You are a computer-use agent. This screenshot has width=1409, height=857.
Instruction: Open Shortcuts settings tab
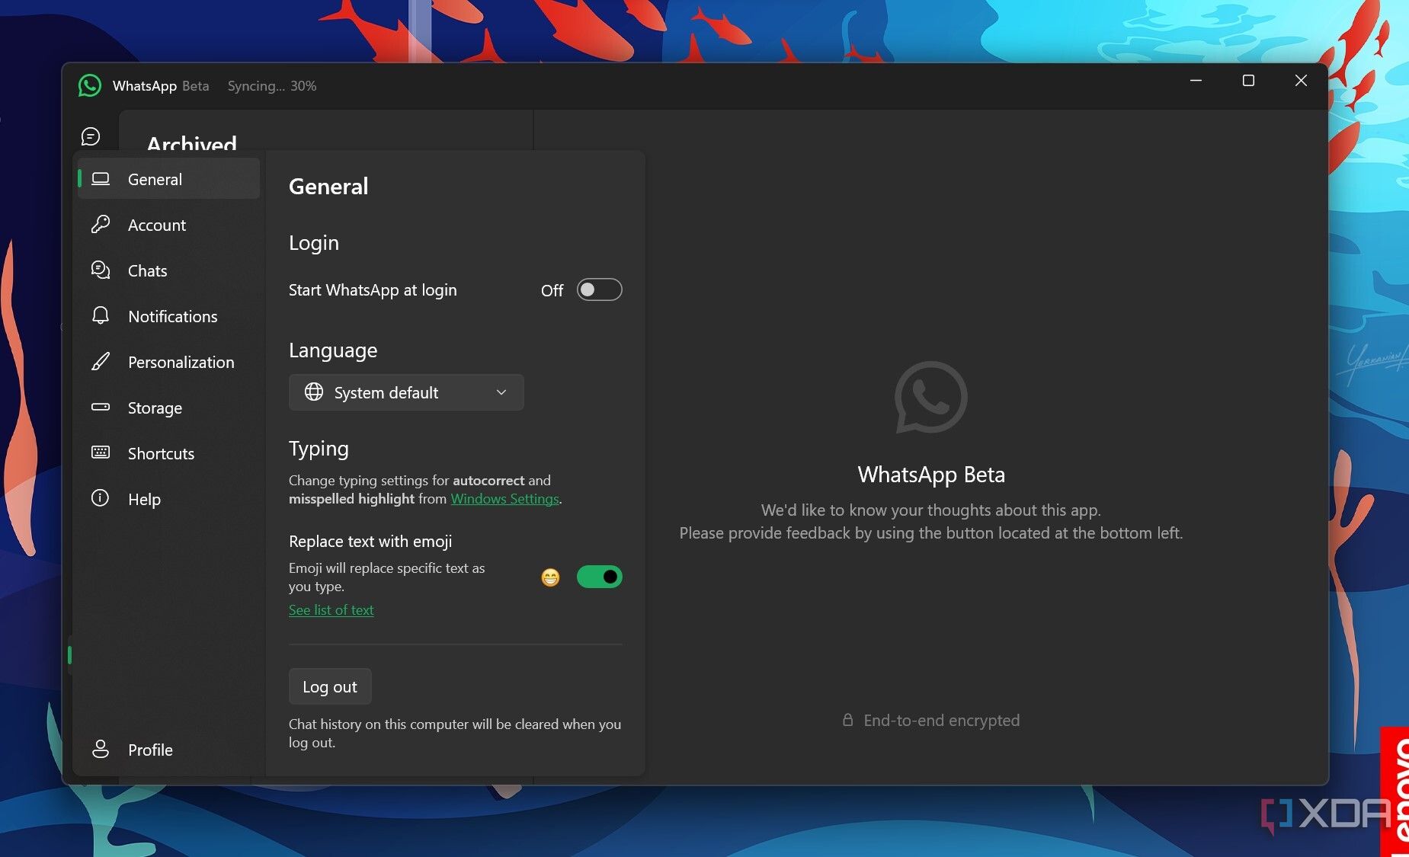pyautogui.click(x=169, y=453)
